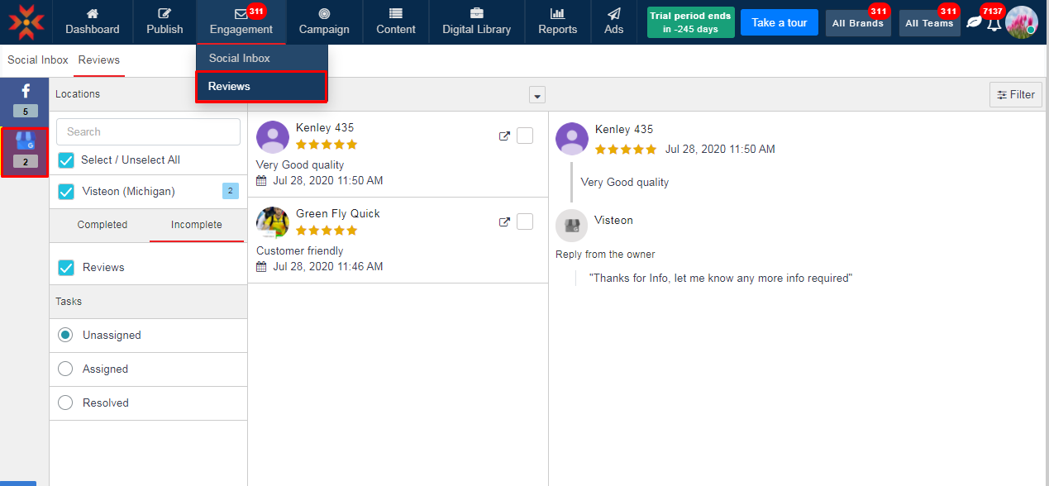Select the Assigned radio button
The image size is (1049, 486).
pyautogui.click(x=65, y=369)
